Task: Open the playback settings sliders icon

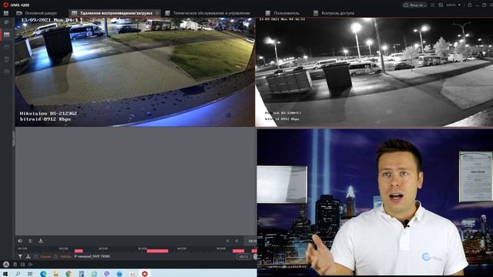Action: point(31,241)
